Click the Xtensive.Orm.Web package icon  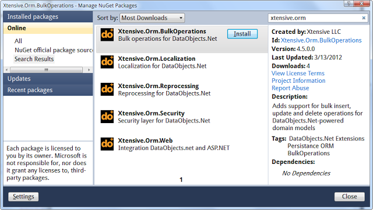click(107, 144)
